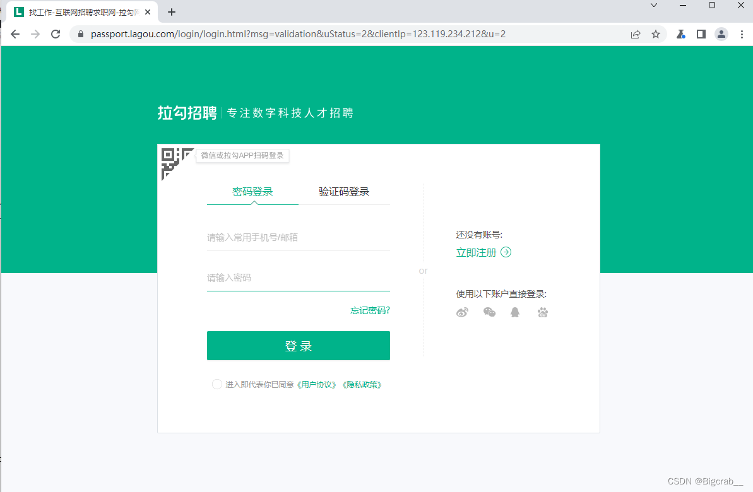
Task: Log in with the WeChat icon
Action: [x=489, y=312]
